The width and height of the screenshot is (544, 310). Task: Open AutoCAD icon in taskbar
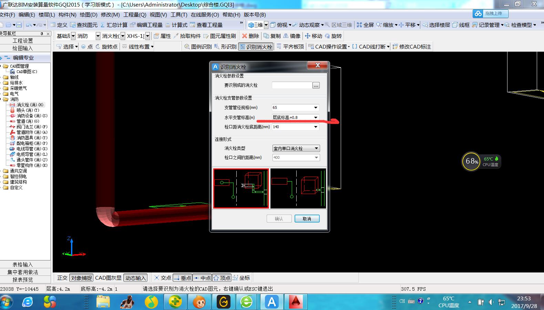coord(296,302)
